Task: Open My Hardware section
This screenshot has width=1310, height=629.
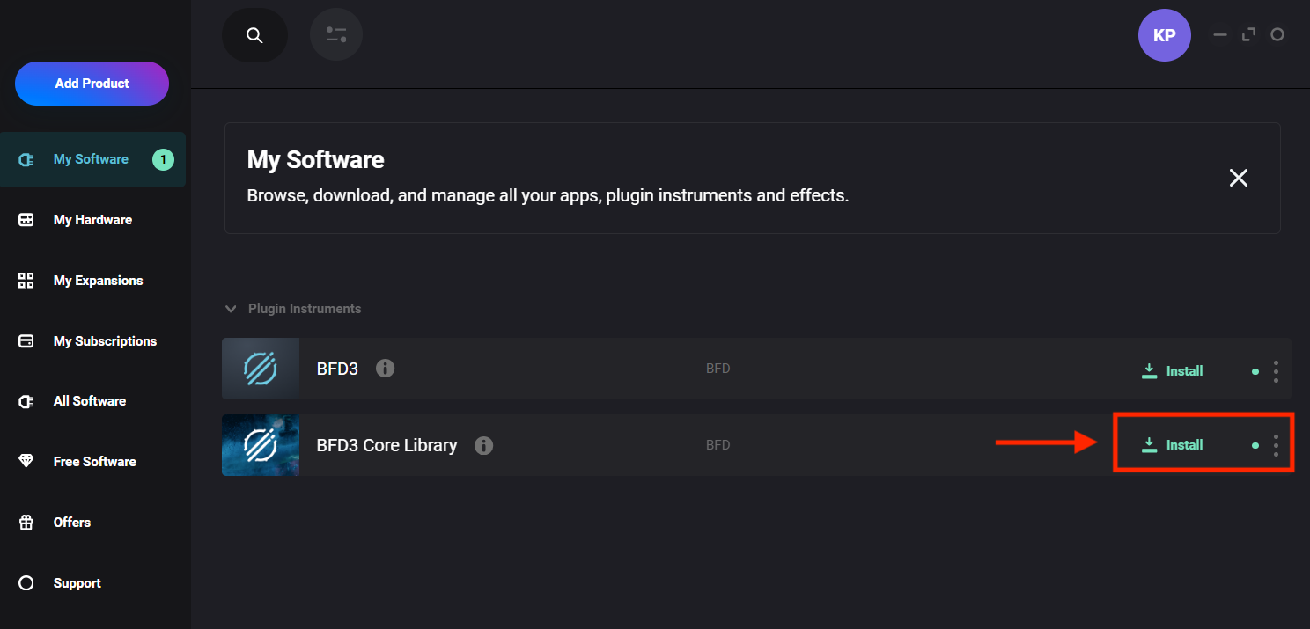Action: 92,220
